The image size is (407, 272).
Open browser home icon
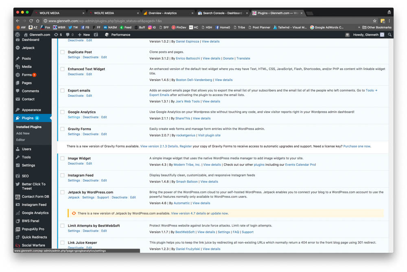pos(38,21)
